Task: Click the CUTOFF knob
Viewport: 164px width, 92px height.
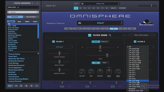Action: click(x=82, y=72)
